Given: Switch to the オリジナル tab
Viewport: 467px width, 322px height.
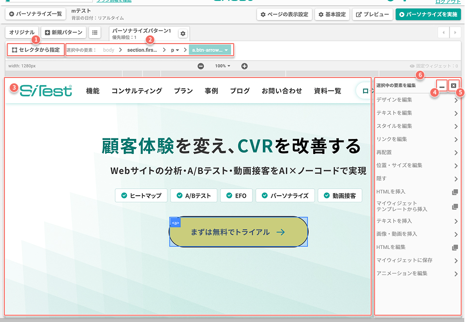Looking at the screenshot, I should pos(22,32).
